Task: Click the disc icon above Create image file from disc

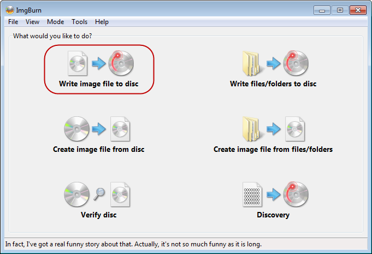Action: pos(76,129)
